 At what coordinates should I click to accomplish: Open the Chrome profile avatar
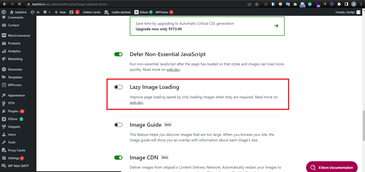pos(354,4)
